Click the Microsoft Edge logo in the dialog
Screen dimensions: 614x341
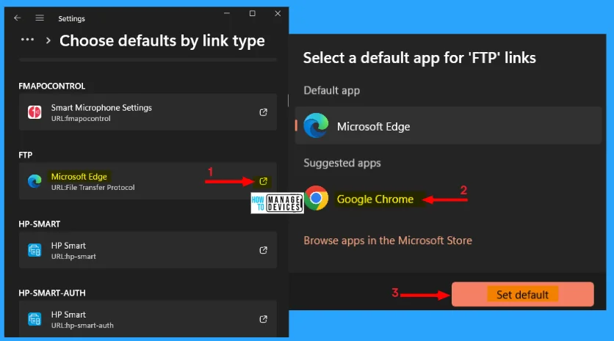pos(316,125)
